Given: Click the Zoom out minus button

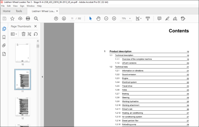Looking at the screenshot, I should click(x=106, y=19).
